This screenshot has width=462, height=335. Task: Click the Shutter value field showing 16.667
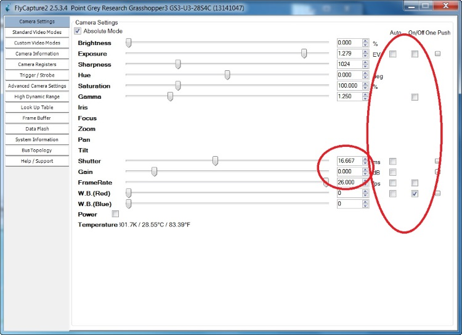tap(349, 161)
